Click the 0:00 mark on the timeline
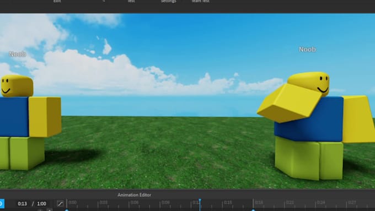The height and width of the screenshot is (211, 375). click(x=72, y=202)
